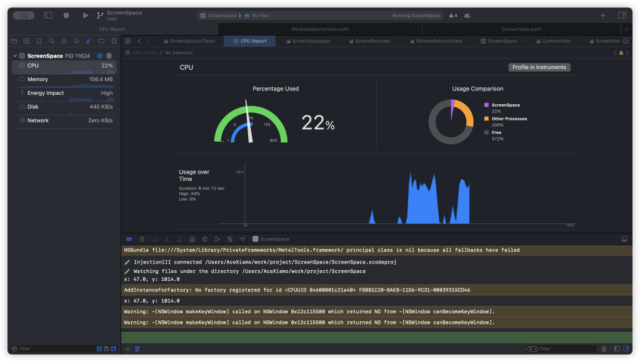Open the issue navigator warning icon
Screen dimensions: 640x362
click(x=64, y=41)
